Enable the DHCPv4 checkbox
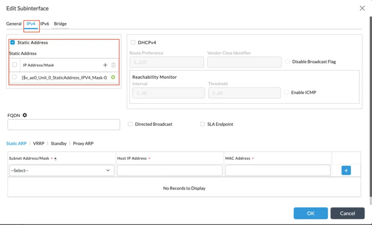 tap(133, 42)
